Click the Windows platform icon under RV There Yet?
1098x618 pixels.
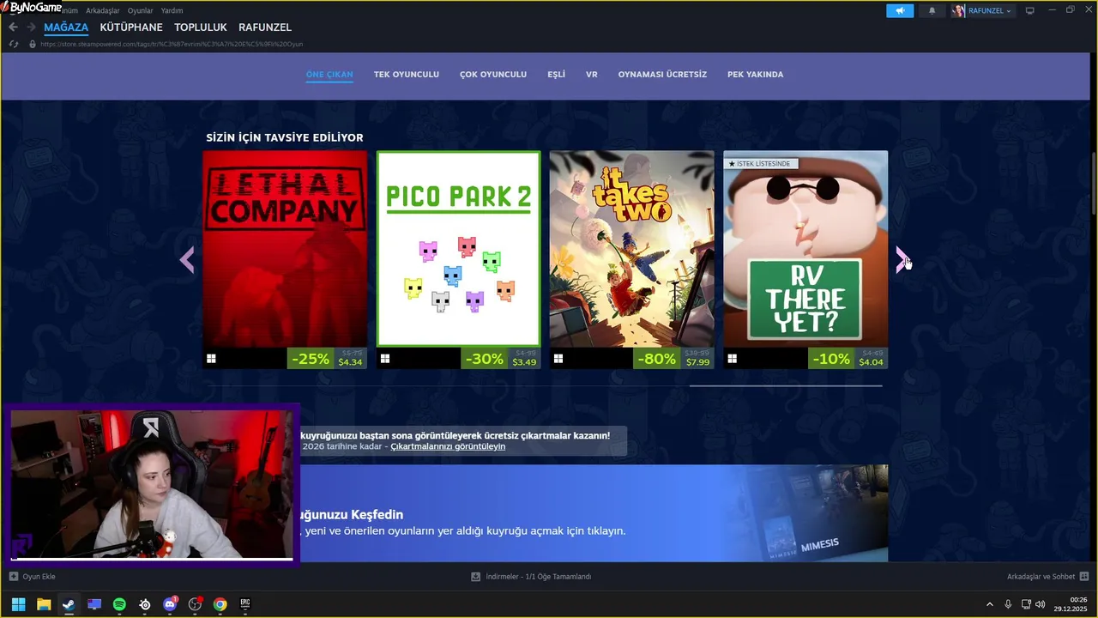coord(732,359)
